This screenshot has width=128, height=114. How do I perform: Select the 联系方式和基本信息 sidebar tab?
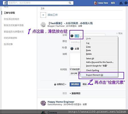click(14, 25)
